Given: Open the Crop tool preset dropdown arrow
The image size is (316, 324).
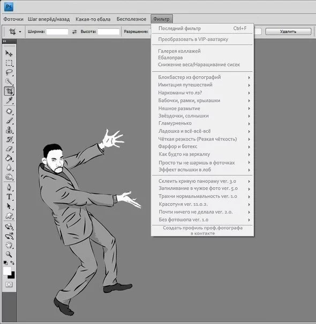Looking at the screenshot, I should coord(20,32).
